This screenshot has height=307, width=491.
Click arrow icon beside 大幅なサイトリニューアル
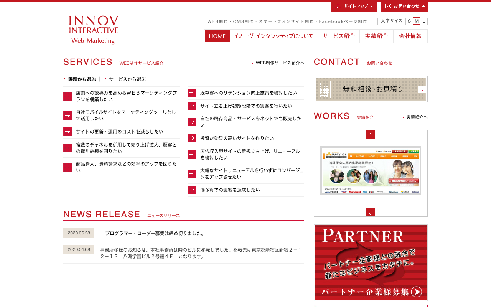pos(192,174)
